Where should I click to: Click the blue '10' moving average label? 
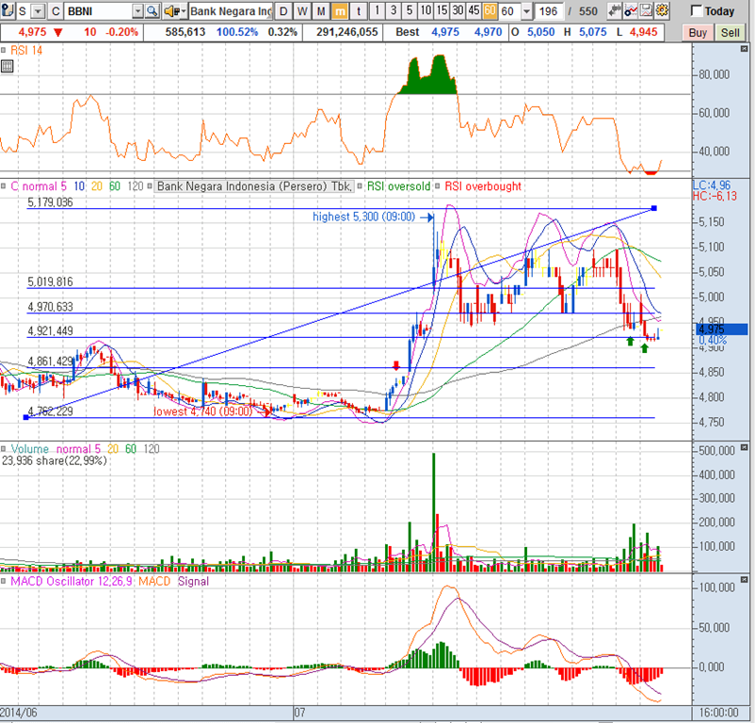coord(79,185)
